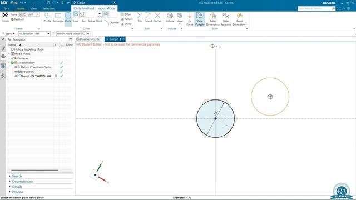Open the Home ribbon tab
The height and width of the screenshot is (200, 356).
[21, 9]
